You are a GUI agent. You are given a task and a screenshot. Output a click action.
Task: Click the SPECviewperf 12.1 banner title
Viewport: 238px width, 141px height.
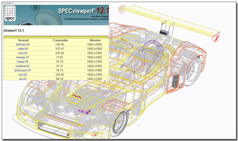(x=83, y=11)
